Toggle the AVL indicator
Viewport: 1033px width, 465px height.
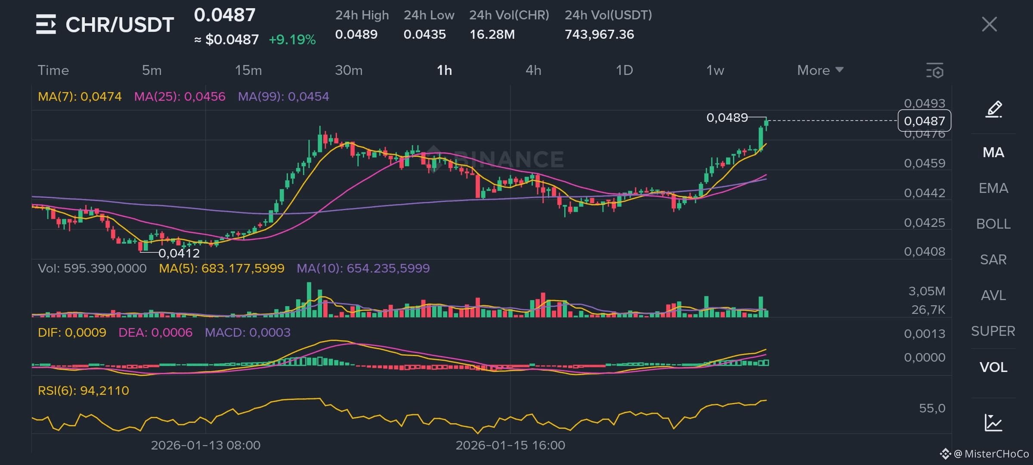click(x=993, y=295)
